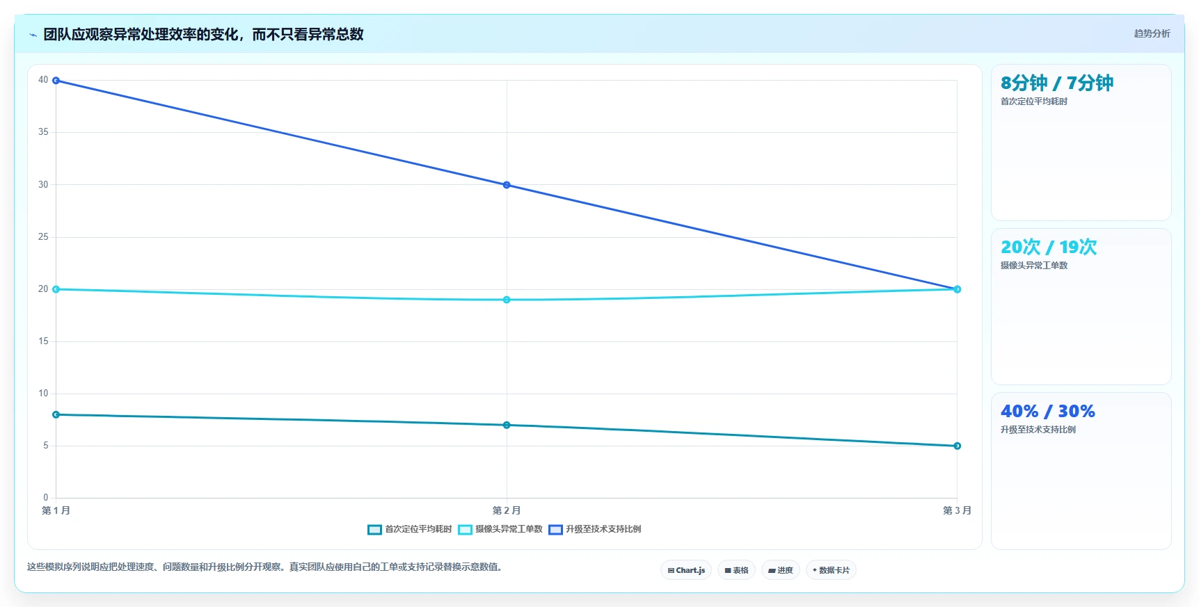Click the Chart.js tag

coord(686,570)
